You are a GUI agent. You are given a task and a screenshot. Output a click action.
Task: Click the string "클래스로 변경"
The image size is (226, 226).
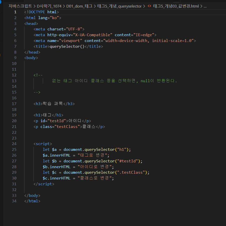(95, 178)
